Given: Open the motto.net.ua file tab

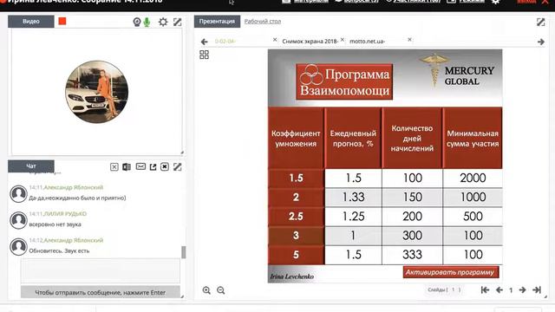Looking at the screenshot, I should pyautogui.click(x=368, y=42).
